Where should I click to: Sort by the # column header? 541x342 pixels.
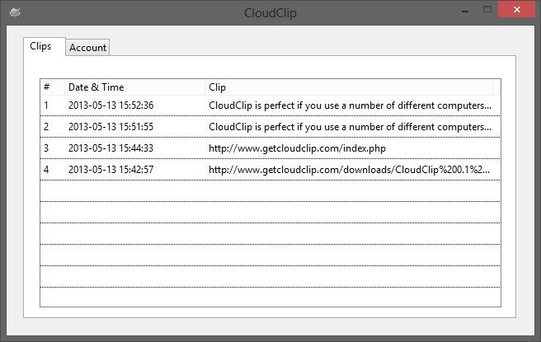(53, 87)
